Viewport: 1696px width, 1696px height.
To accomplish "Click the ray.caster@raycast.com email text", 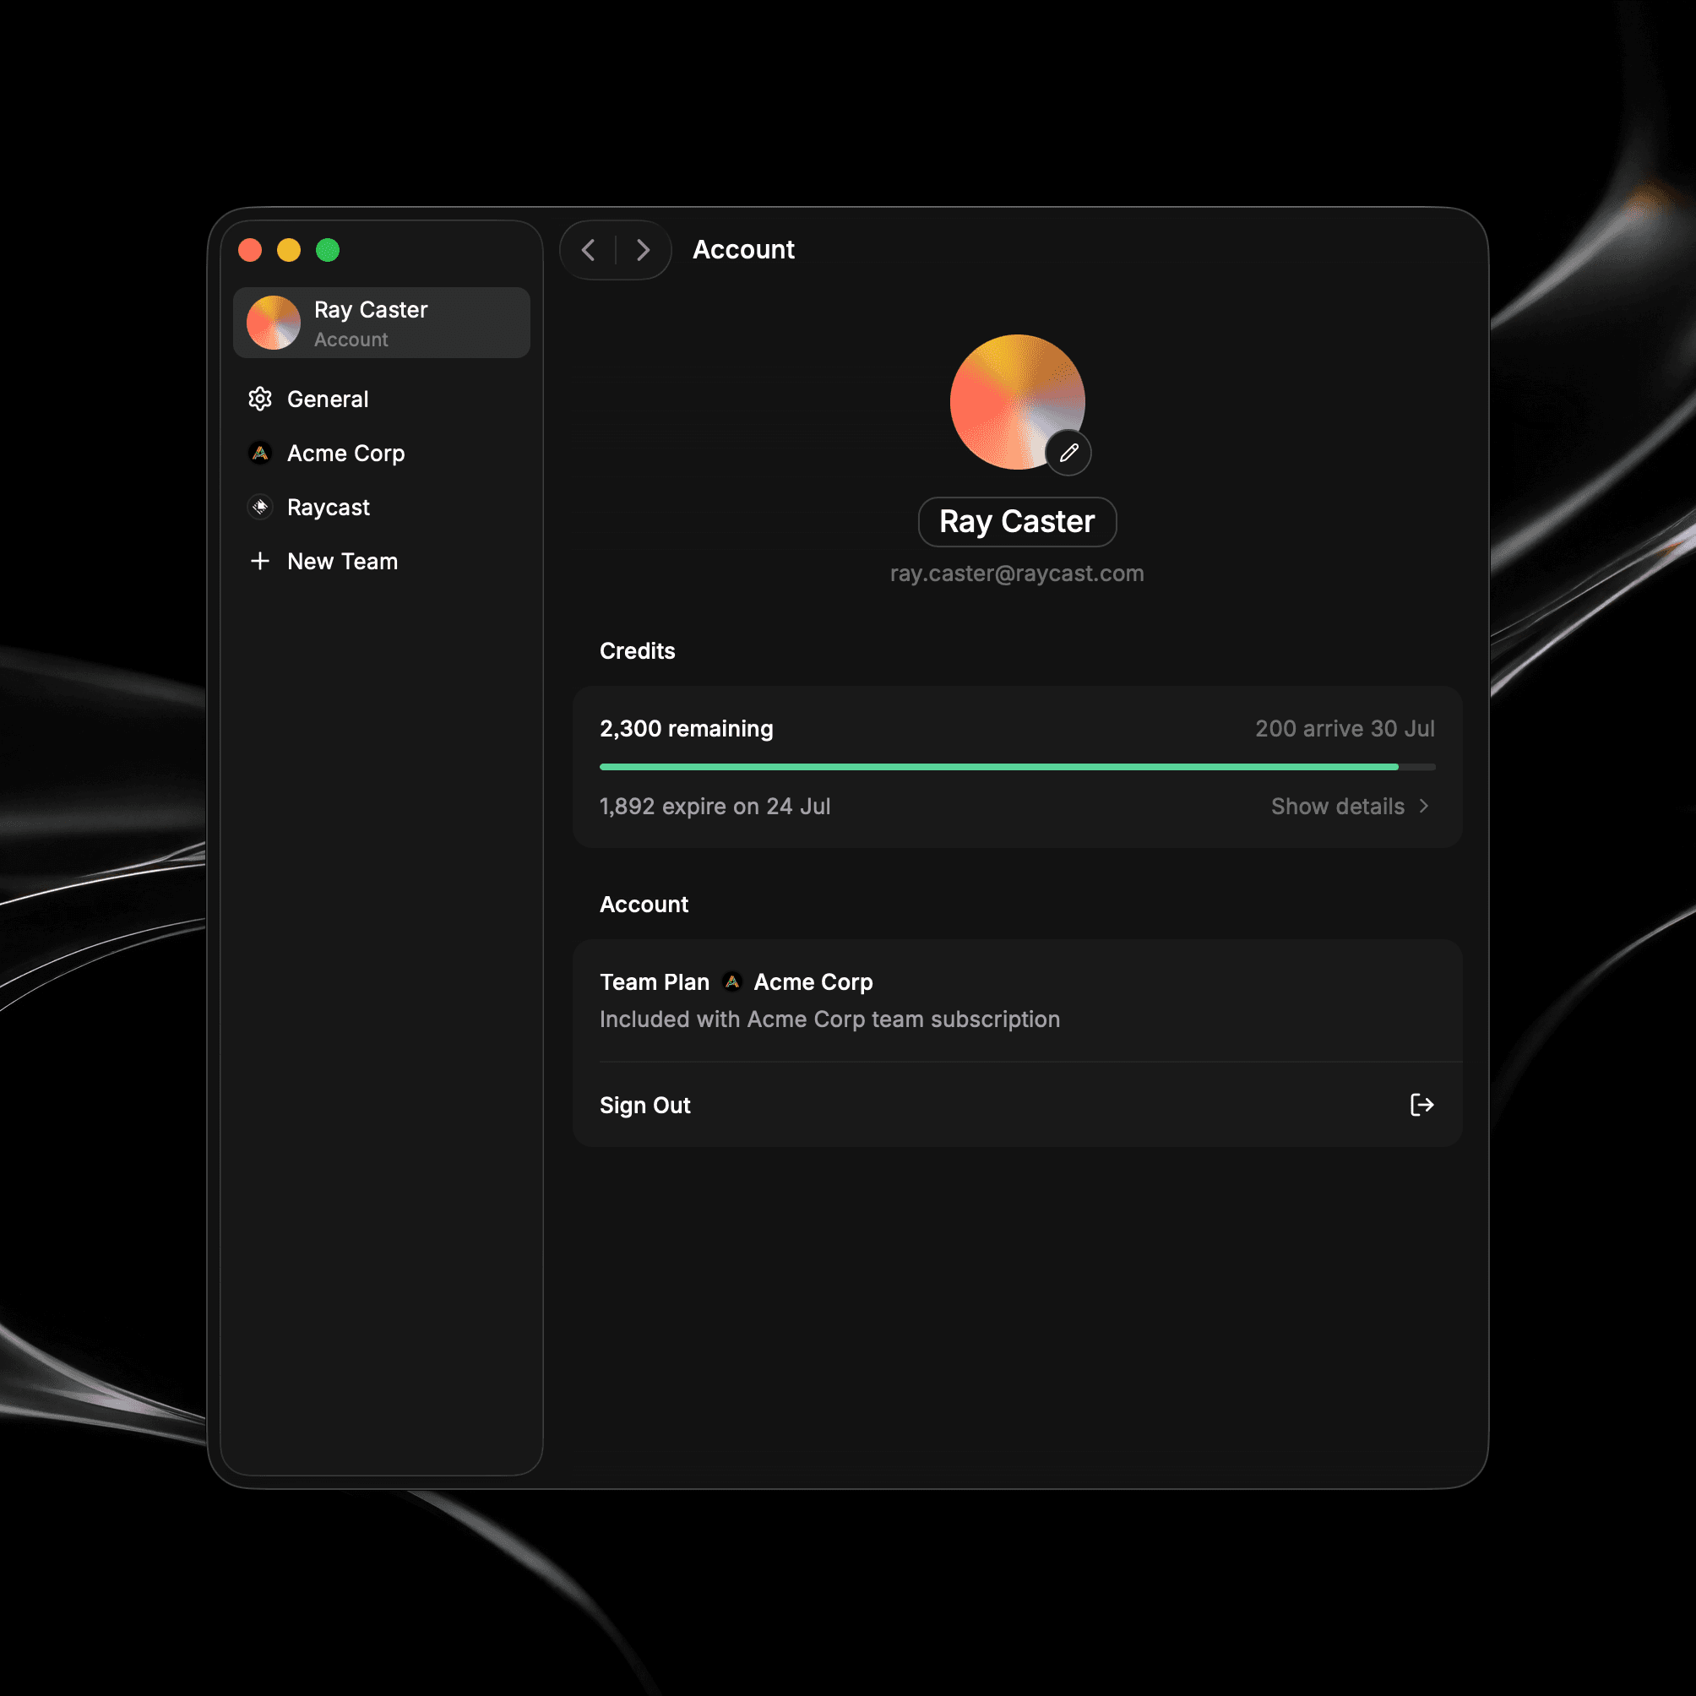I will (1017, 573).
